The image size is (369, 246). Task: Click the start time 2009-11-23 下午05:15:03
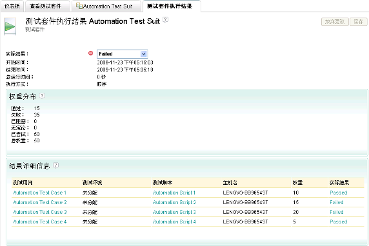[x=125, y=62]
